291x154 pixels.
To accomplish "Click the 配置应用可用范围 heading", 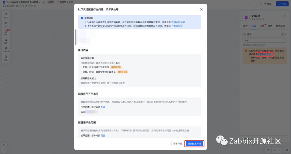I will pyautogui.click(x=88, y=94).
